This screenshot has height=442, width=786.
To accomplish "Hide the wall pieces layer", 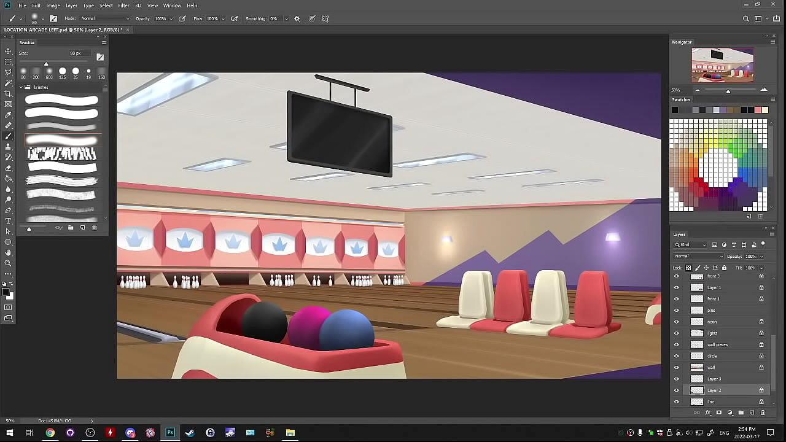I will (x=677, y=344).
